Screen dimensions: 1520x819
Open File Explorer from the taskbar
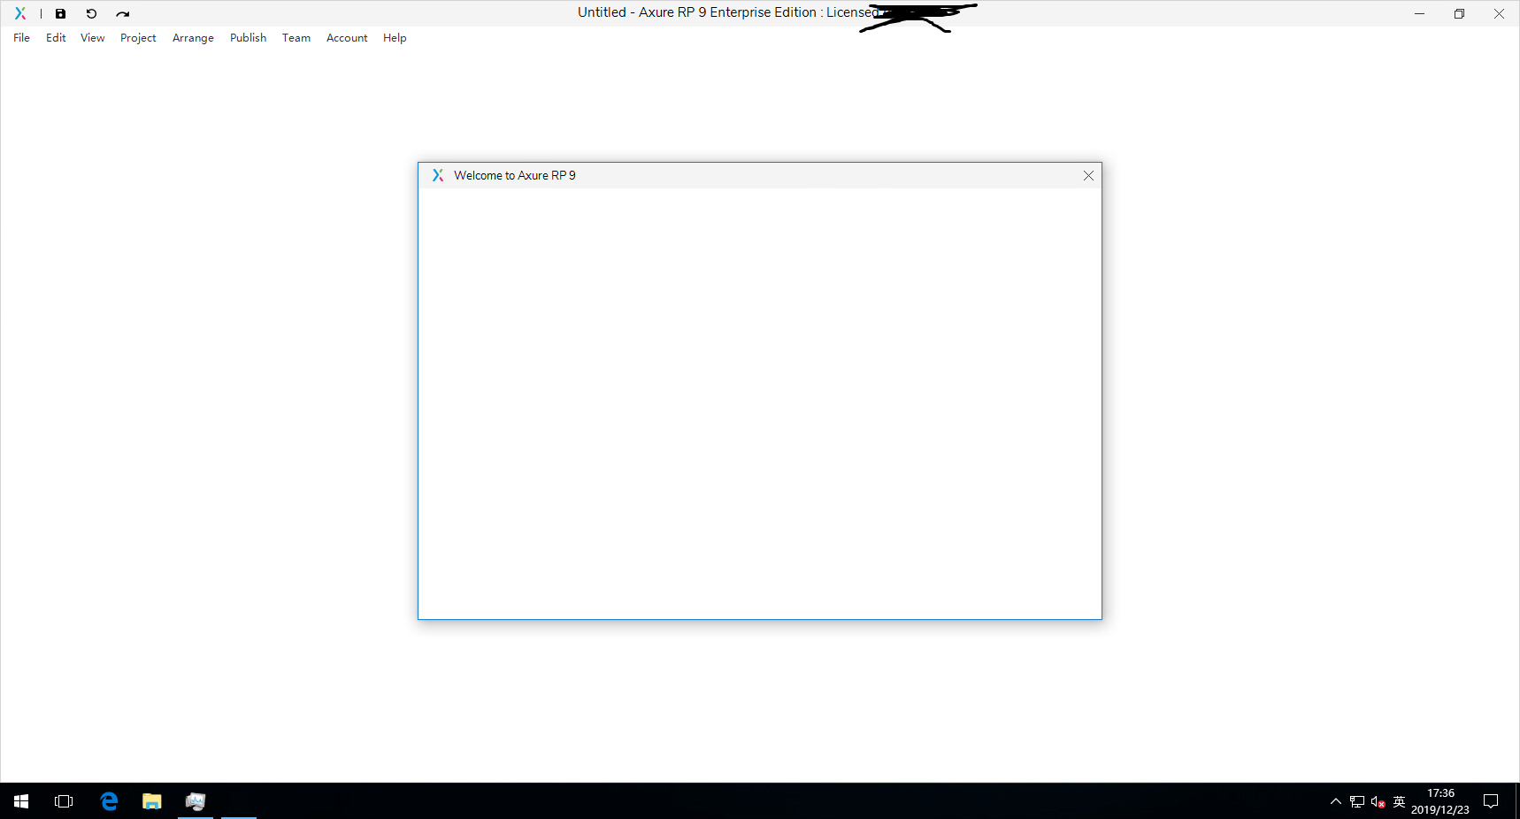[152, 801]
